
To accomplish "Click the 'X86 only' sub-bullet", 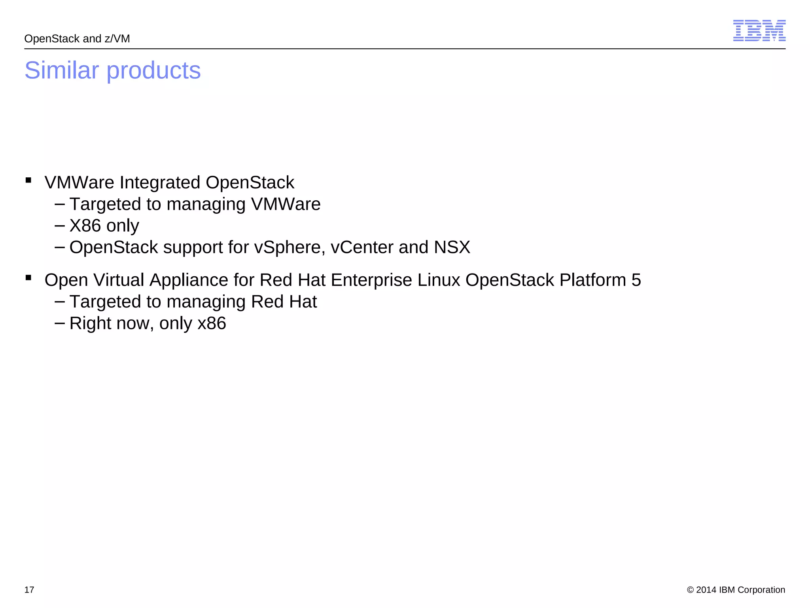I will pyautogui.click(x=104, y=226).
